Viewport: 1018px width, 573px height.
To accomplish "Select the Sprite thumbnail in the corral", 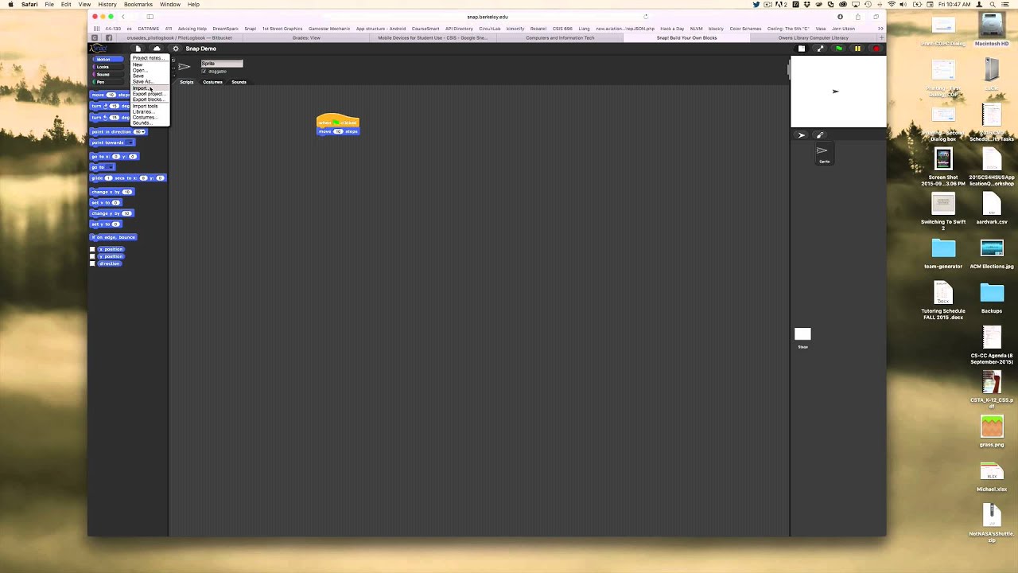I will click(x=824, y=154).
